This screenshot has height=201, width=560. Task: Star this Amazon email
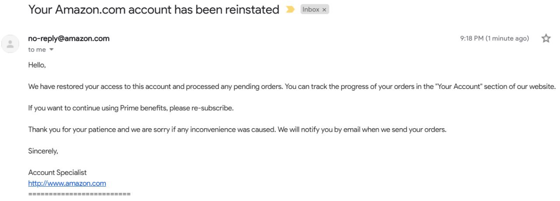(x=546, y=38)
